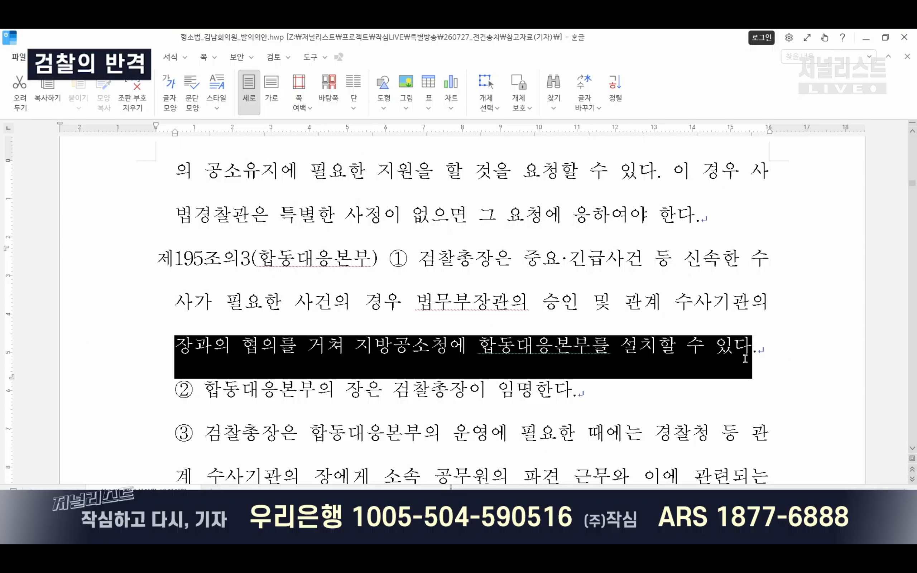917x573 pixels.
Task: Click the 글자 바꾸기 character convert icon
Action: click(x=584, y=82)
